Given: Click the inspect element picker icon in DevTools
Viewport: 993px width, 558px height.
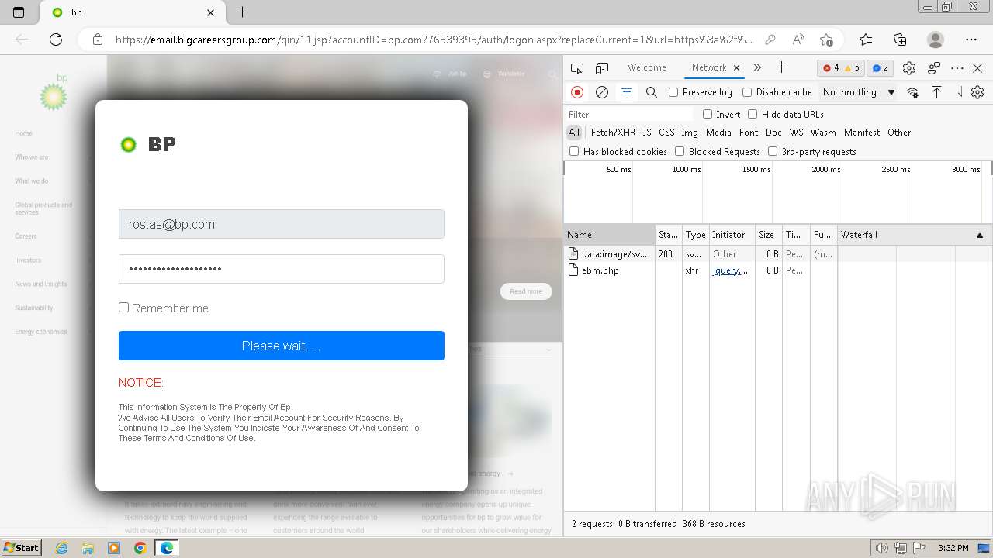Looking at the screenshot, I should [x=577, y=68].
